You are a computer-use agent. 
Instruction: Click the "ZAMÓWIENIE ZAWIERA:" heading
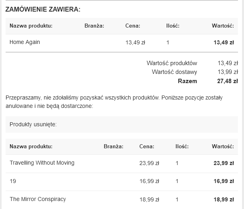coord(42,10)
